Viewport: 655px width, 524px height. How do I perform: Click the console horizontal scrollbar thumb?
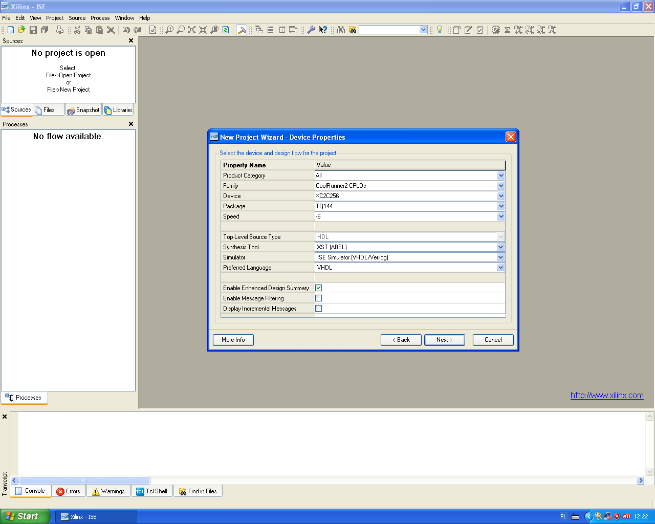click(84, 481)
